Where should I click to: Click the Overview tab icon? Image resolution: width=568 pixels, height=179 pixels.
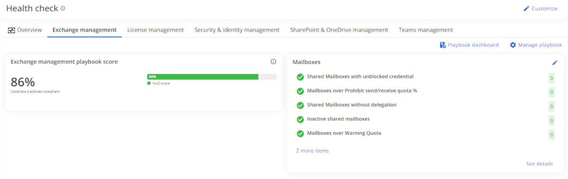(11, 30)
